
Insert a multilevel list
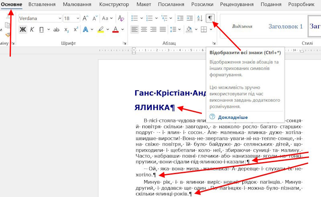(x=165, y=18)
